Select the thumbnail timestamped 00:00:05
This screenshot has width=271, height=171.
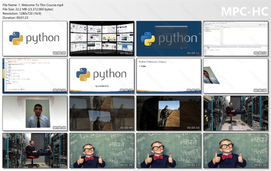point(35,38)
